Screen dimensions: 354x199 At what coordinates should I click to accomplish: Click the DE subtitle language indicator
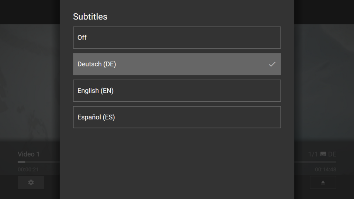point(332,154)
